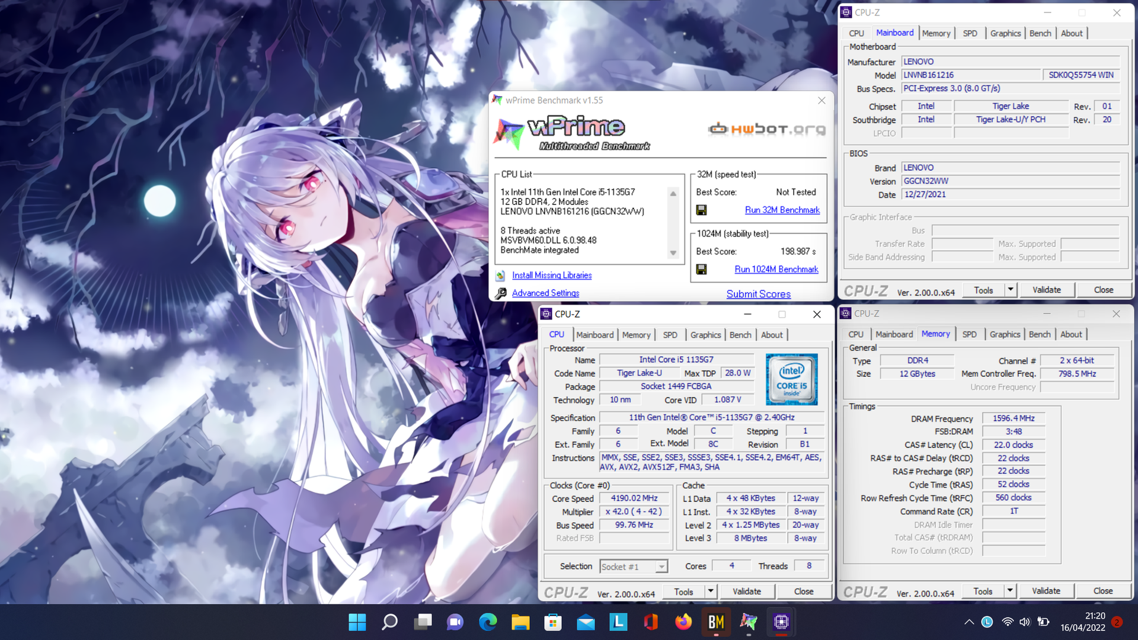Click the CPU List scrollbar down arrow
Viewport: 1138px width, 640px height.
673,253
